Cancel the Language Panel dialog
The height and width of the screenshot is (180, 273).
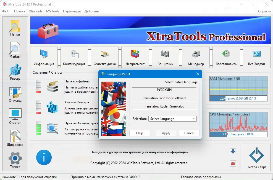(189, 133)
